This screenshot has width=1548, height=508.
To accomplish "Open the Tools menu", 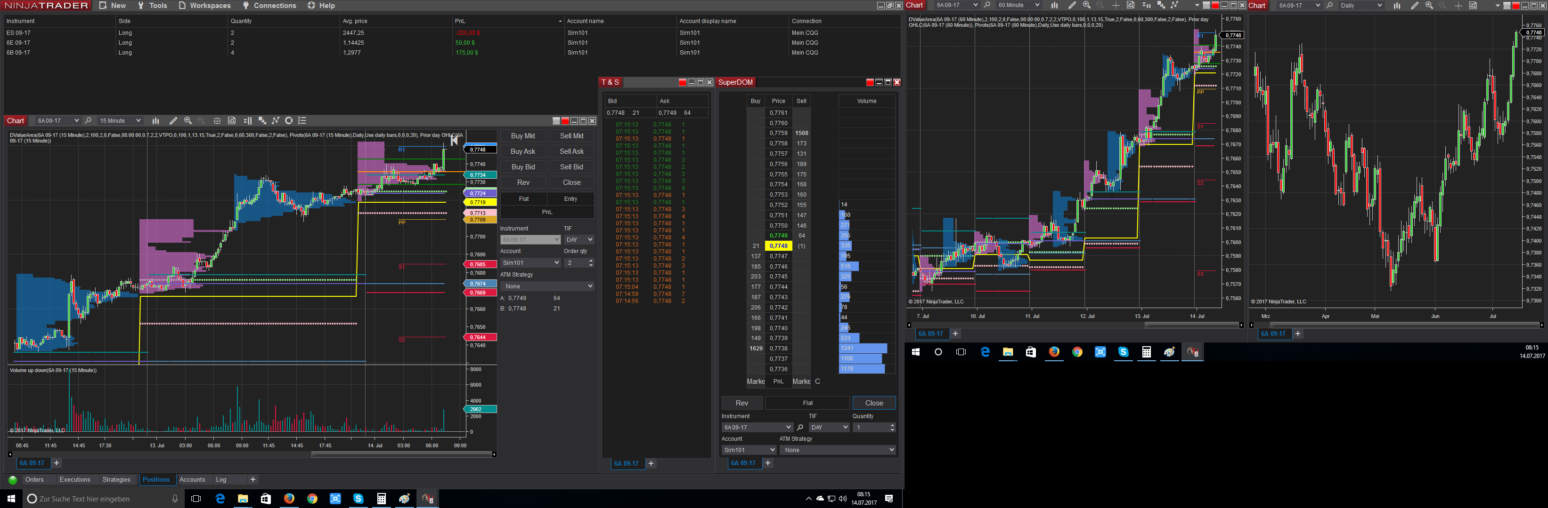I will pyautogui.click(x=152, y=5).
